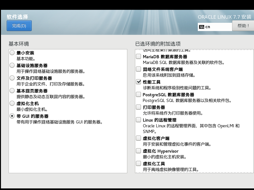Check the 网络文件系统客户端 add-on
This screenshot has width=254, height=190.
pyautogui.click(x=138, y=69)
